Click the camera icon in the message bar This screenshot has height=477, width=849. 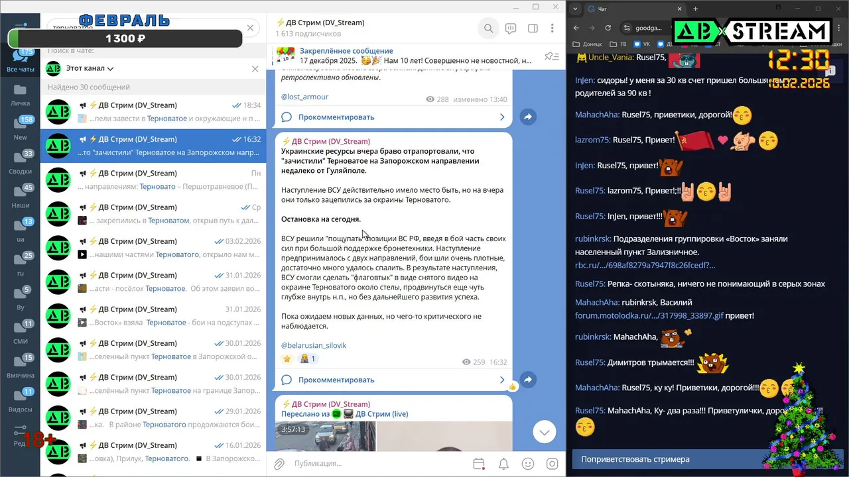552,464
